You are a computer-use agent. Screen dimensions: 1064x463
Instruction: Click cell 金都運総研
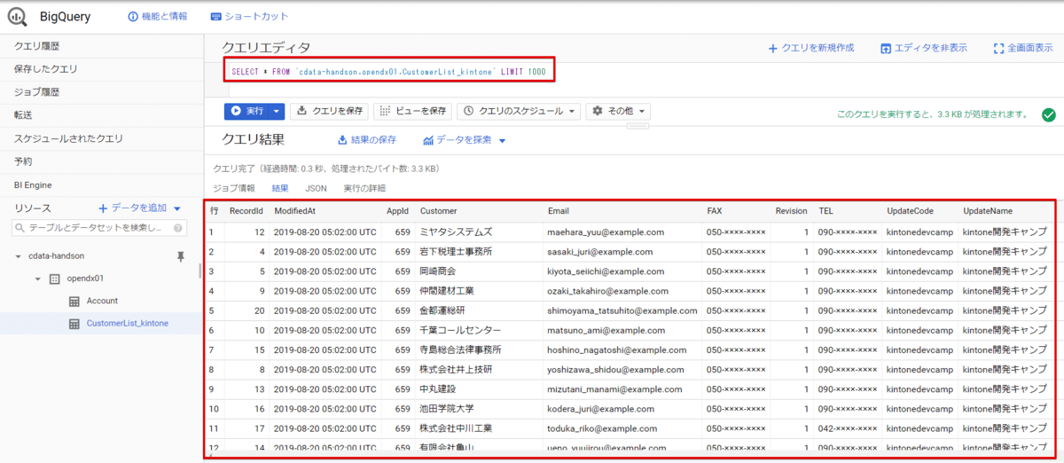442,310
